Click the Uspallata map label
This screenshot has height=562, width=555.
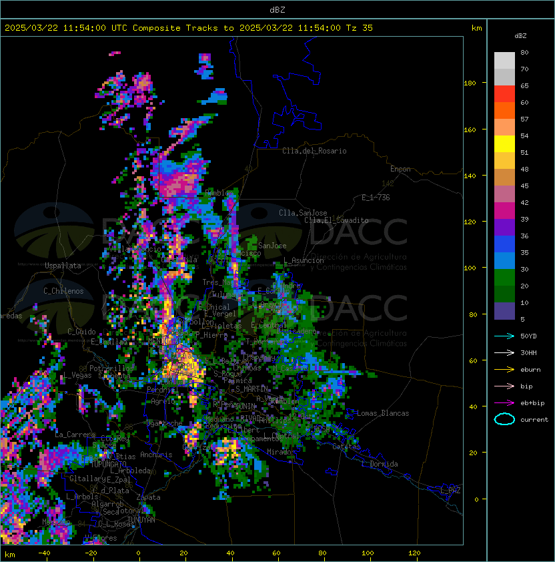pyautogui.click(x=63, y=266)
